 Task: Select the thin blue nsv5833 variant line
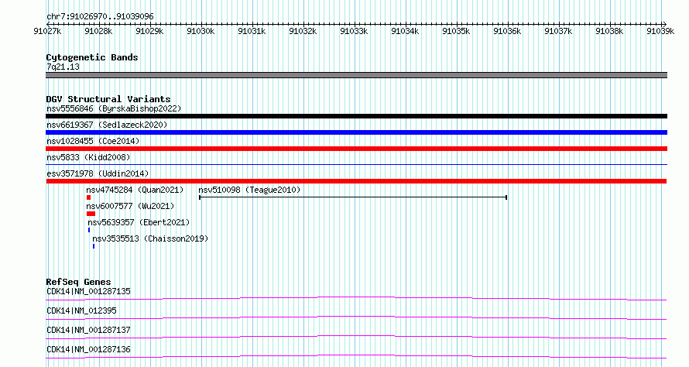tap(356, 165)
